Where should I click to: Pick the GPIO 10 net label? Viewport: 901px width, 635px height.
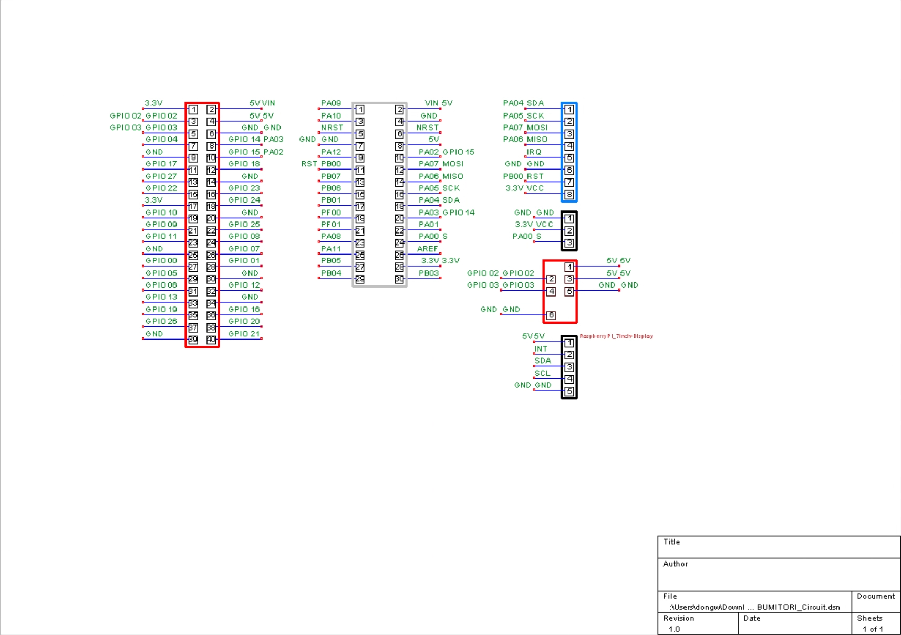[x=161, y=213]
